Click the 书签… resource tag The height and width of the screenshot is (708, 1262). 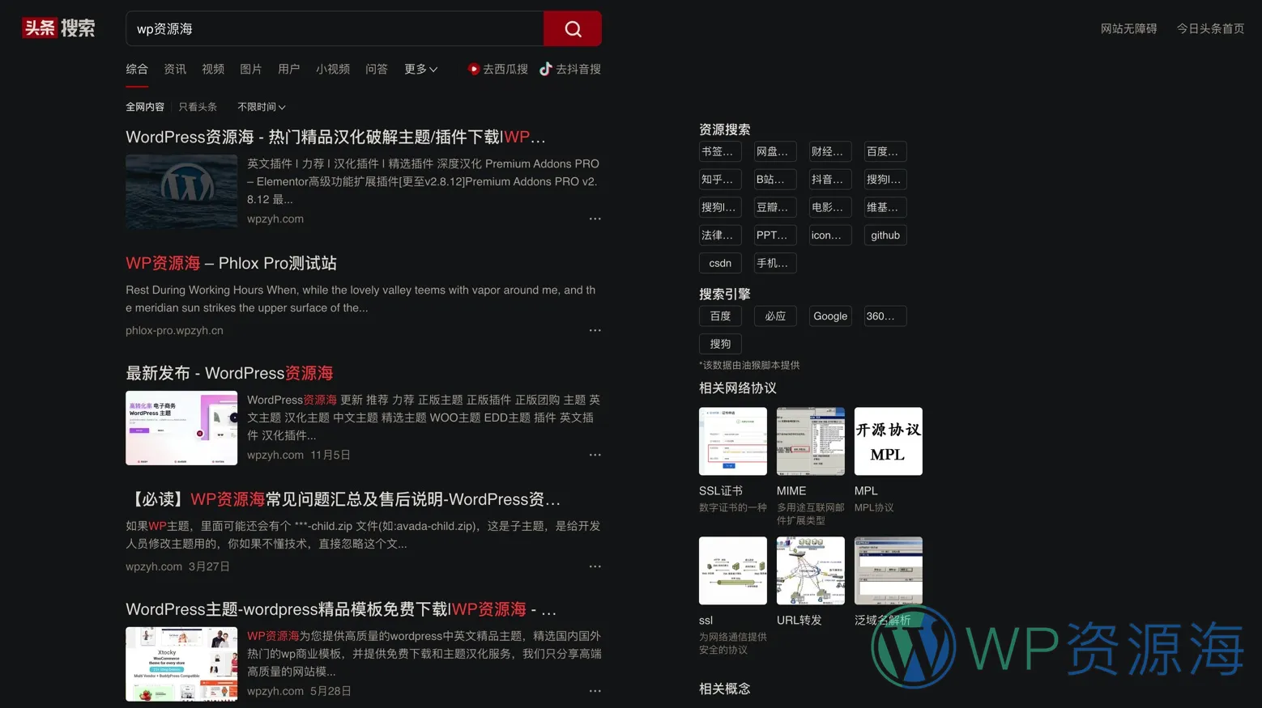[x=720, y=152]
